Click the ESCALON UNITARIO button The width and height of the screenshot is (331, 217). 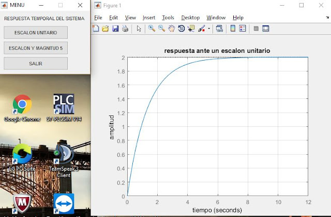(x=36, y=33)
